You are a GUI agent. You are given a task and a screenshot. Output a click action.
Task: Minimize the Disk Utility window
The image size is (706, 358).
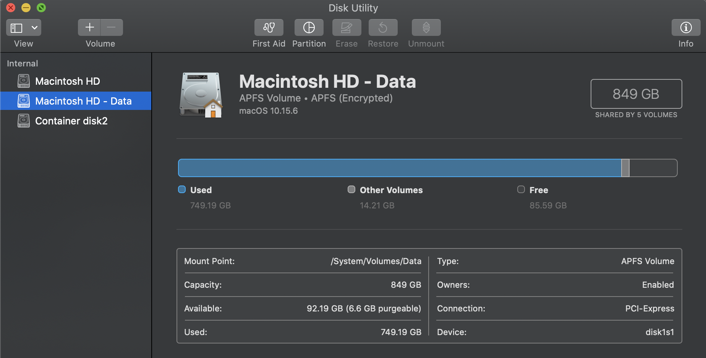(x=26, y=8)
